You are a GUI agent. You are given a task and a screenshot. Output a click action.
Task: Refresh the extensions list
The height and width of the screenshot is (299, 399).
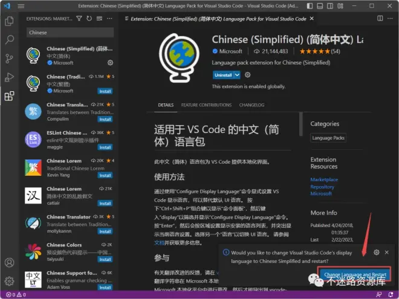click(89, 18)
